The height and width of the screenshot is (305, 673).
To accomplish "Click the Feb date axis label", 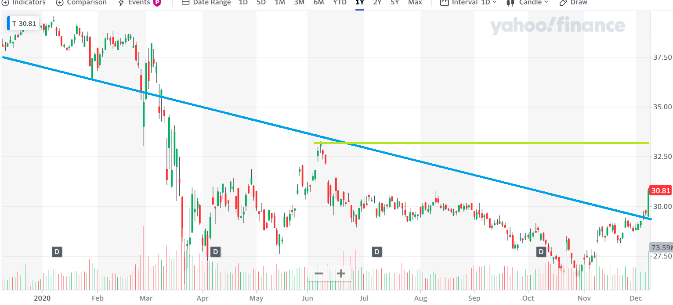I will (98, 298).
